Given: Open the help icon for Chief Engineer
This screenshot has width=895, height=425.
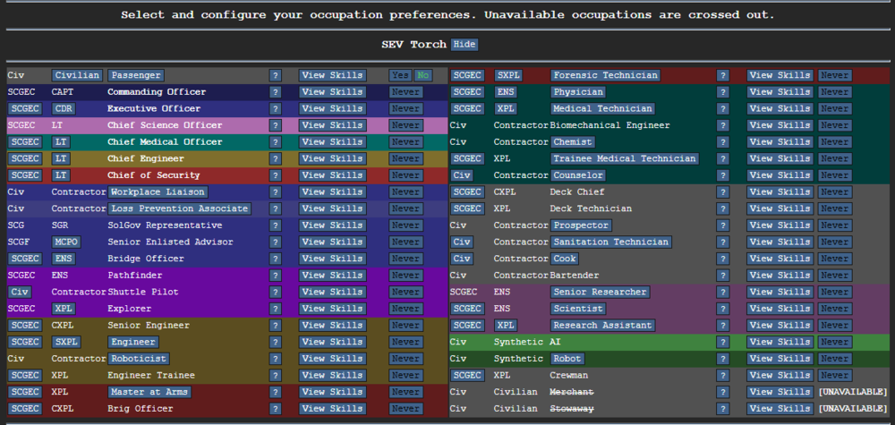Looking at the screenshot, I should click(276, 158).
